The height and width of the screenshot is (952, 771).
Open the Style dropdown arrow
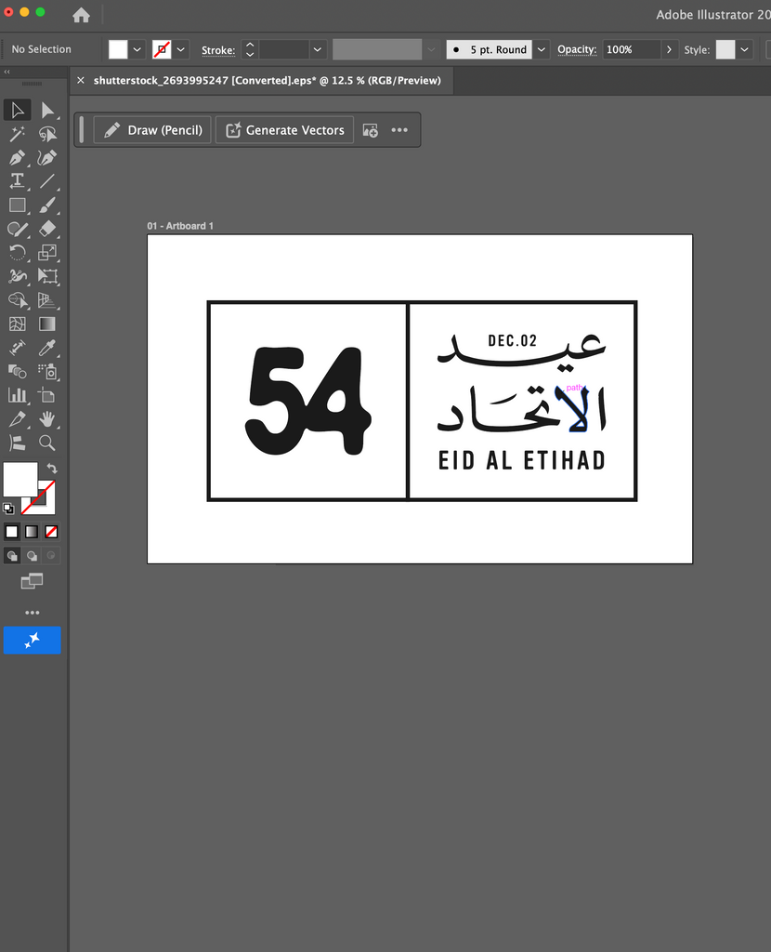[745, 49]
